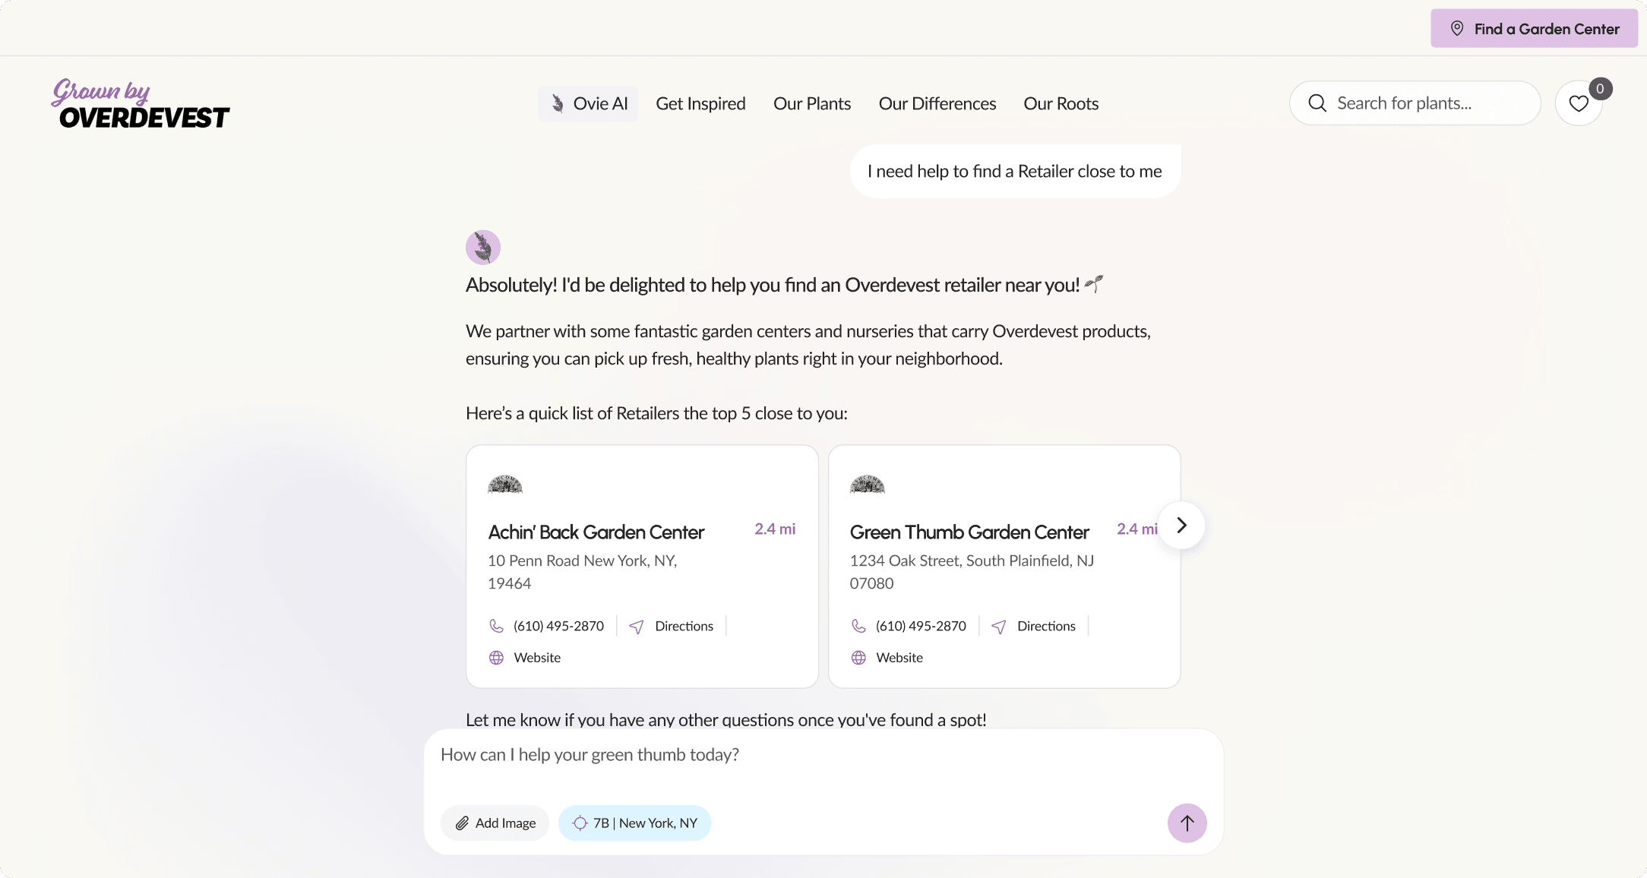
Task: Click the phone icon on Achin' Back card
Action: (496, 626)
